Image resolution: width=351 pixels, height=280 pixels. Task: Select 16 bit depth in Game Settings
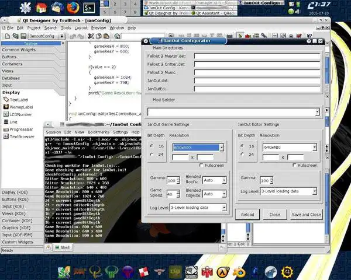(152, 146)
